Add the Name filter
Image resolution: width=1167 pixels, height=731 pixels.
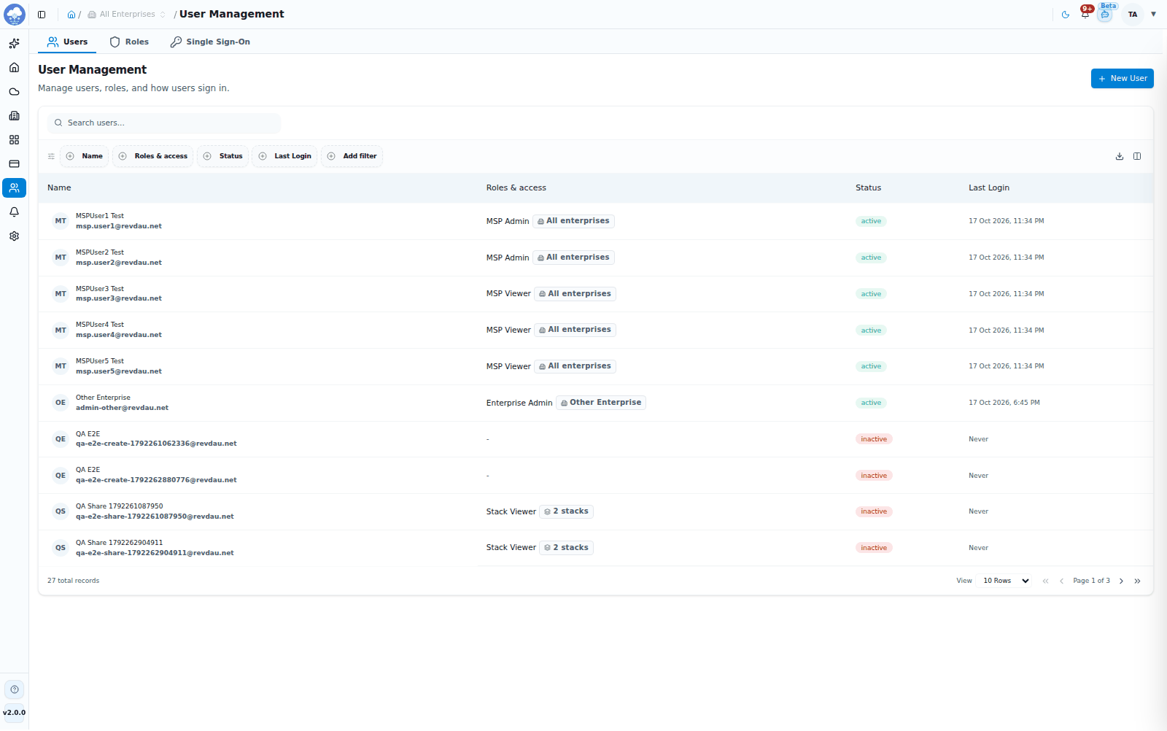85,156
